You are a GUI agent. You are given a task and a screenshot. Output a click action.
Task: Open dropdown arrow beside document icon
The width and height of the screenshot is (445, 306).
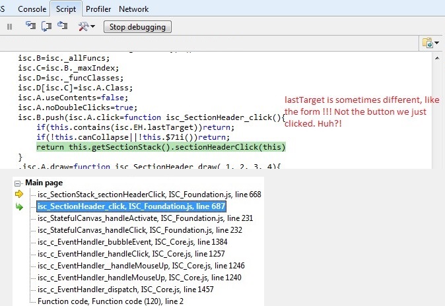(437, 44)
